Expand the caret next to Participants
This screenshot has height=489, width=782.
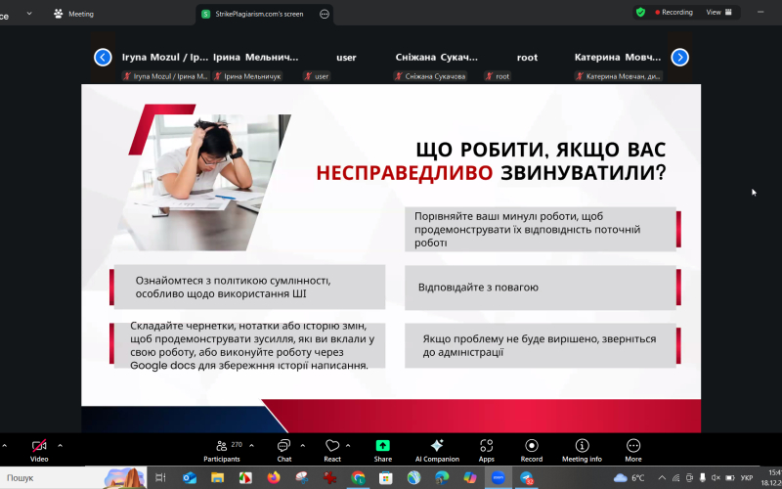251,444
